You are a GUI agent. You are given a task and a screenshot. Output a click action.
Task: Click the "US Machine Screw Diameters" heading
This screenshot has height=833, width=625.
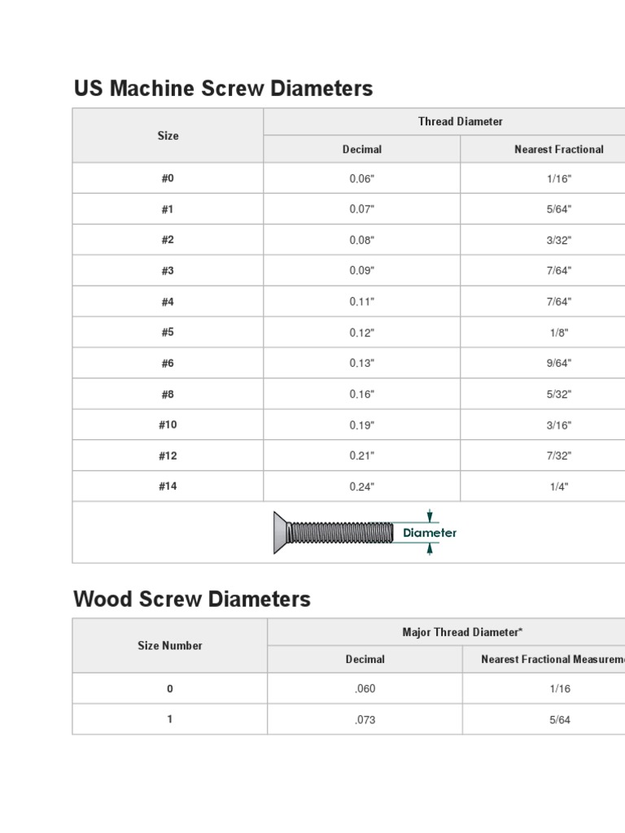tap(223, 89)
